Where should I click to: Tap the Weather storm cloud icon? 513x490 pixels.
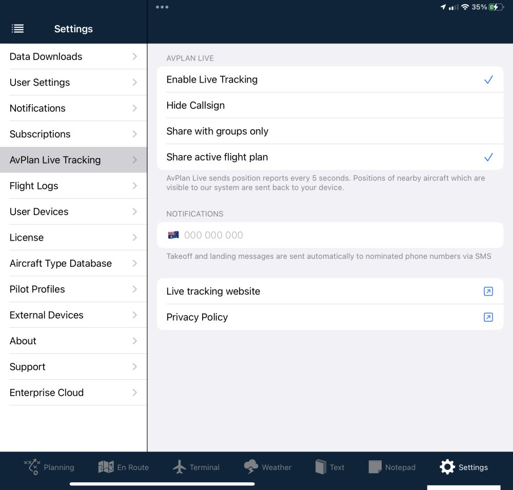pyautogui.click(x=251, y=466)
